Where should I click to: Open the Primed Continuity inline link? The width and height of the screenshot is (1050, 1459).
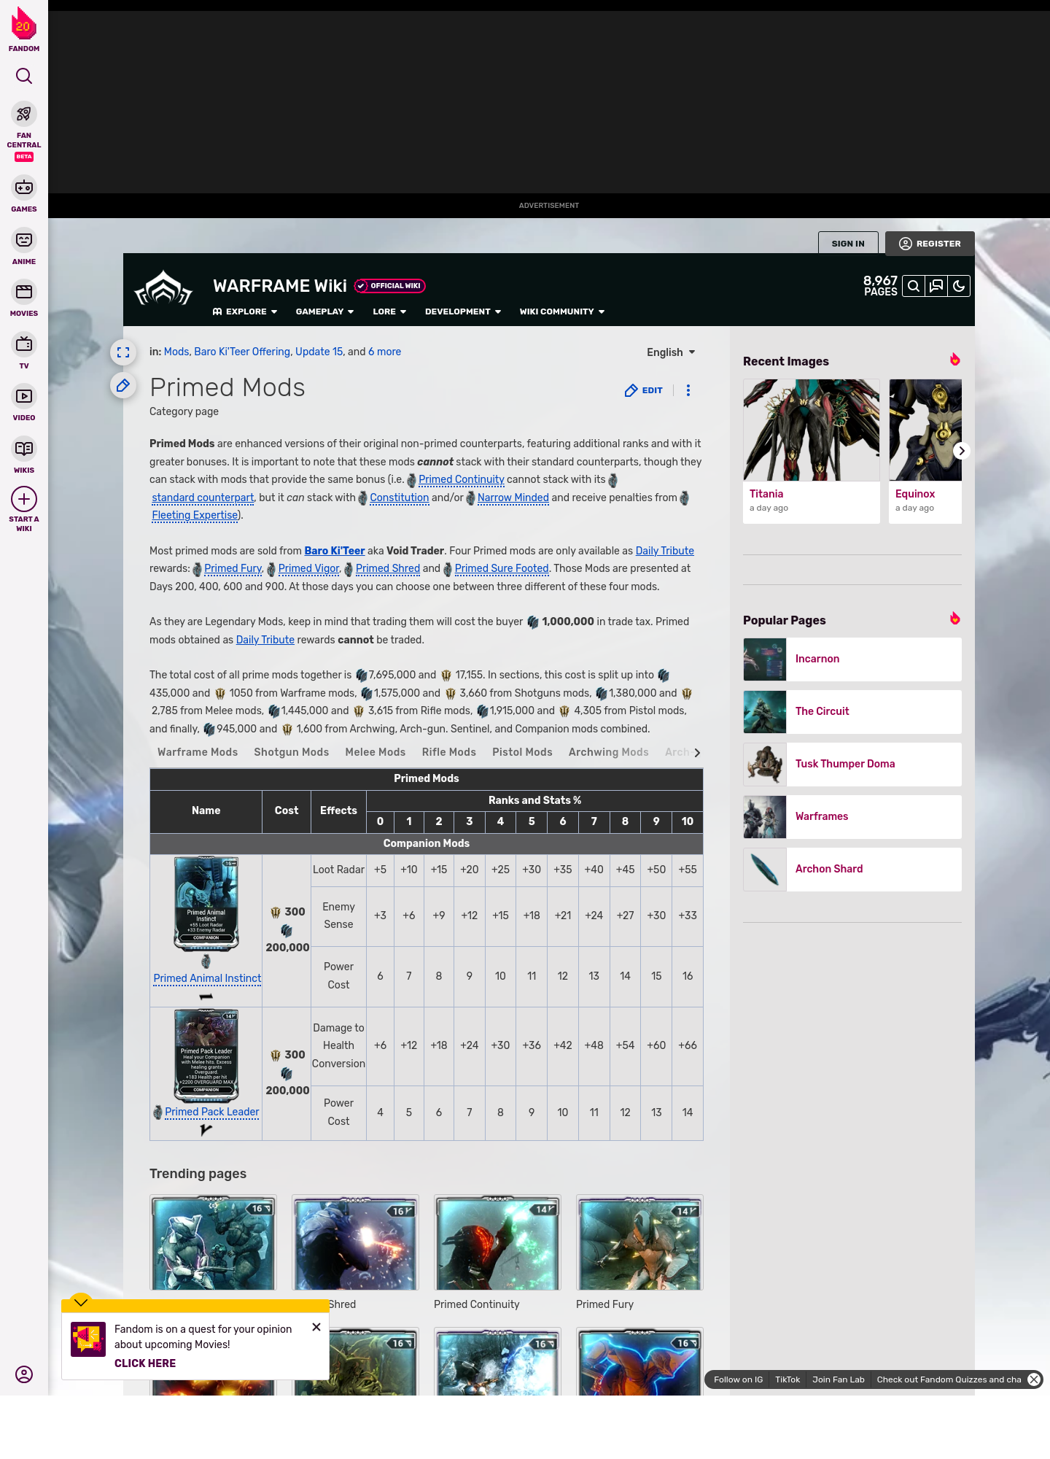[x=462, y=479]
